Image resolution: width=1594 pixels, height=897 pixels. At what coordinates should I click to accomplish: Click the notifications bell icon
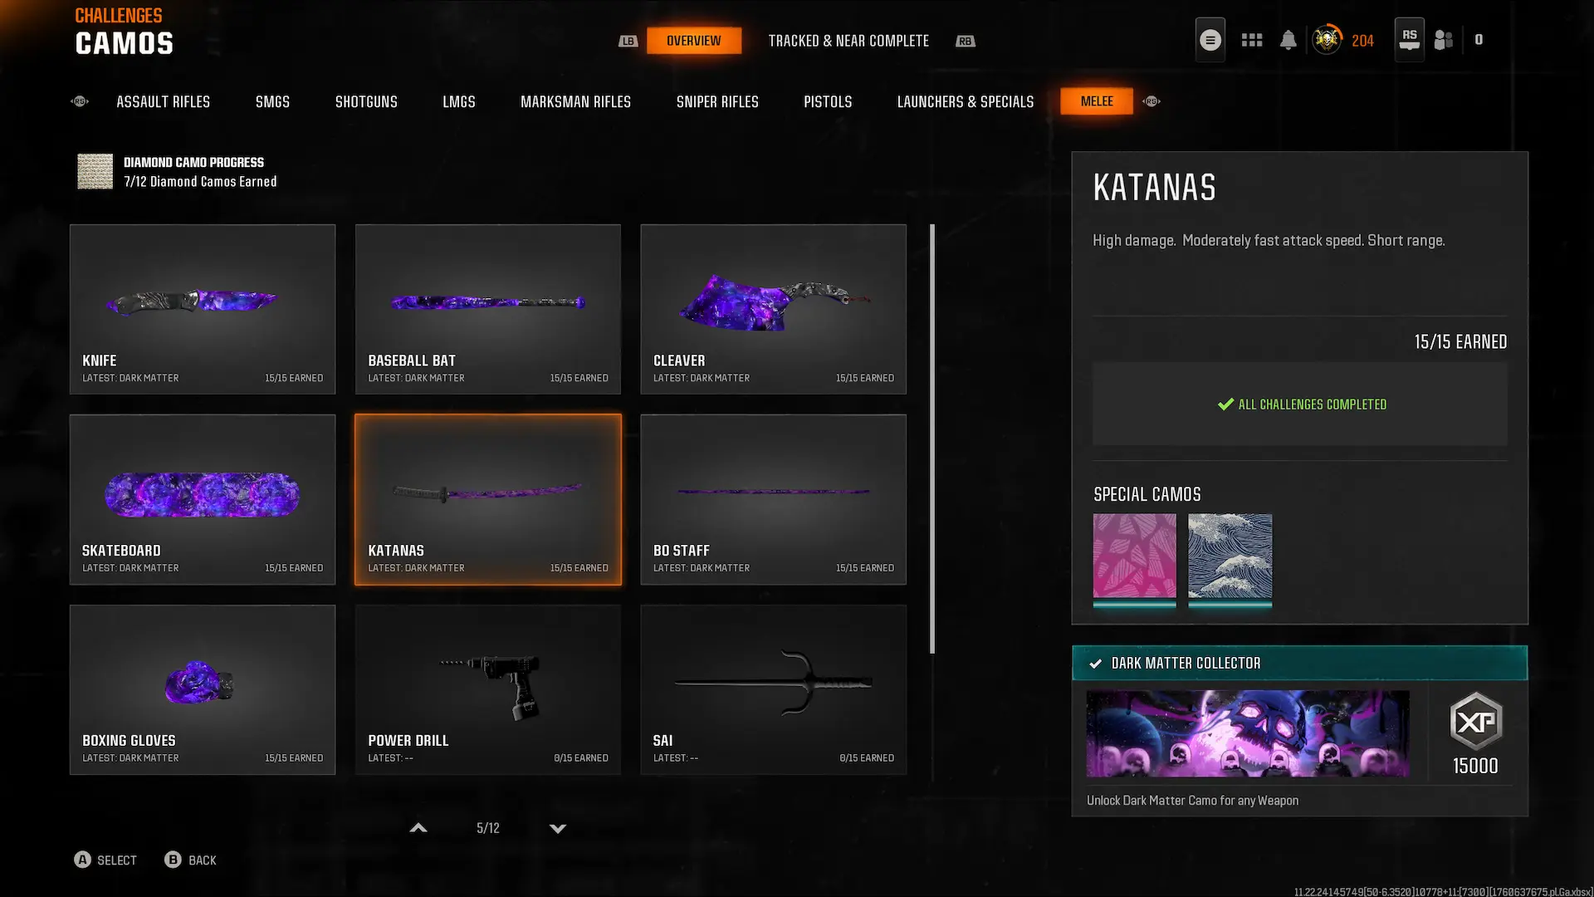[1288, 40]
